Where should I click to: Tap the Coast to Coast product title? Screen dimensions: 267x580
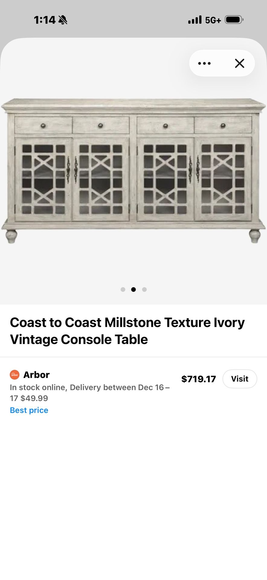point(127,331)
